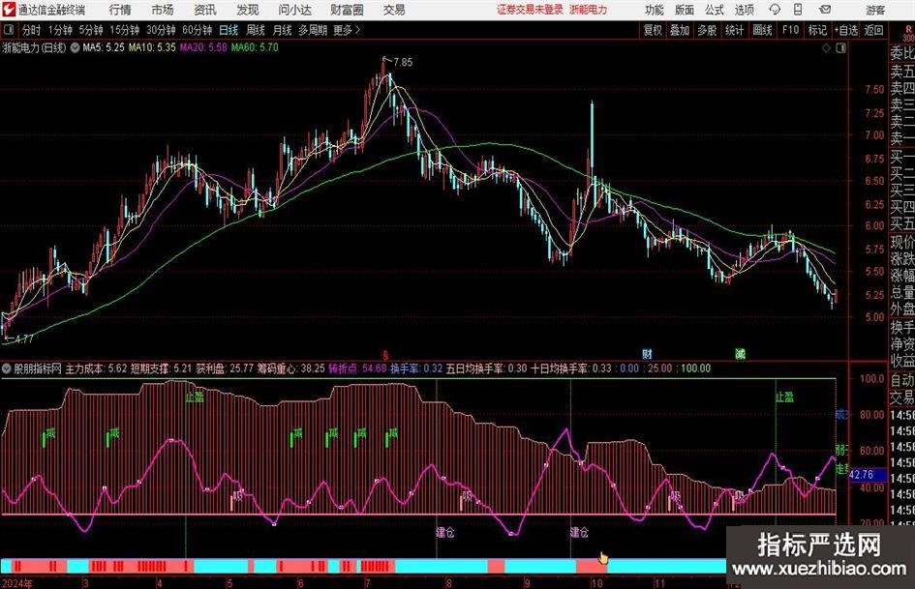Expand the 更多 periods chevron

pyautogui.click(x=348, y=30)
